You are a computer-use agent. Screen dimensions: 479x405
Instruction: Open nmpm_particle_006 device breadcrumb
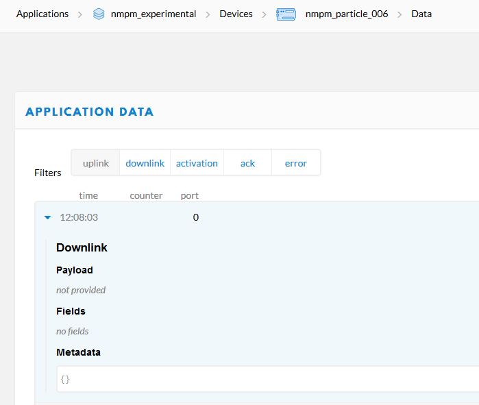347,14
